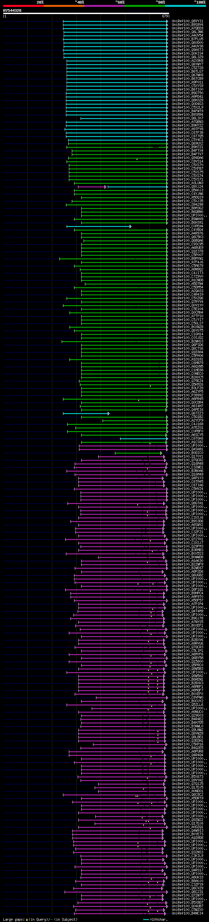The height and width of the screenshot is (922, 209).
Task: Select the UniRef100_B8MYW1 label
Action: pyautogui.click(x=187, y=258)
